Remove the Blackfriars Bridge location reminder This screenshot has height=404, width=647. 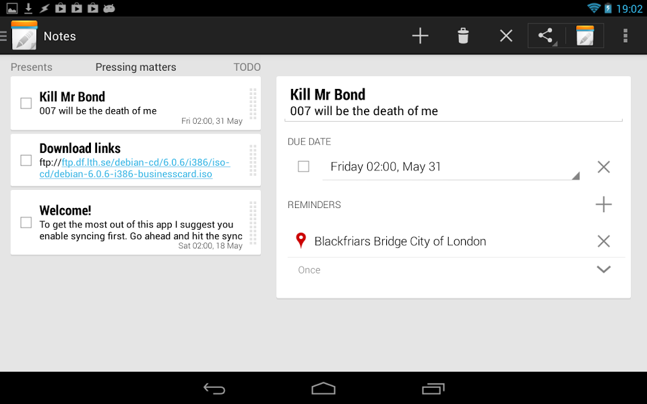[x=604, y=241]
